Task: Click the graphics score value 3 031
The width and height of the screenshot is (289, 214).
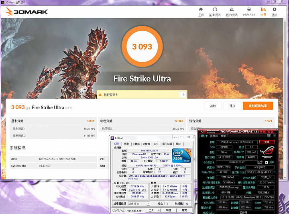Action: tap(90, 121)
